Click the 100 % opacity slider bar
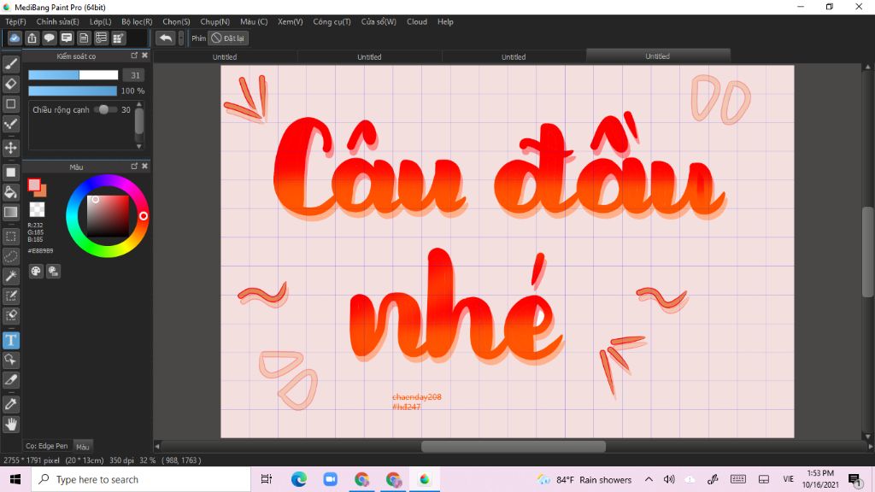 pyautogui.click(x=73, y=91)
